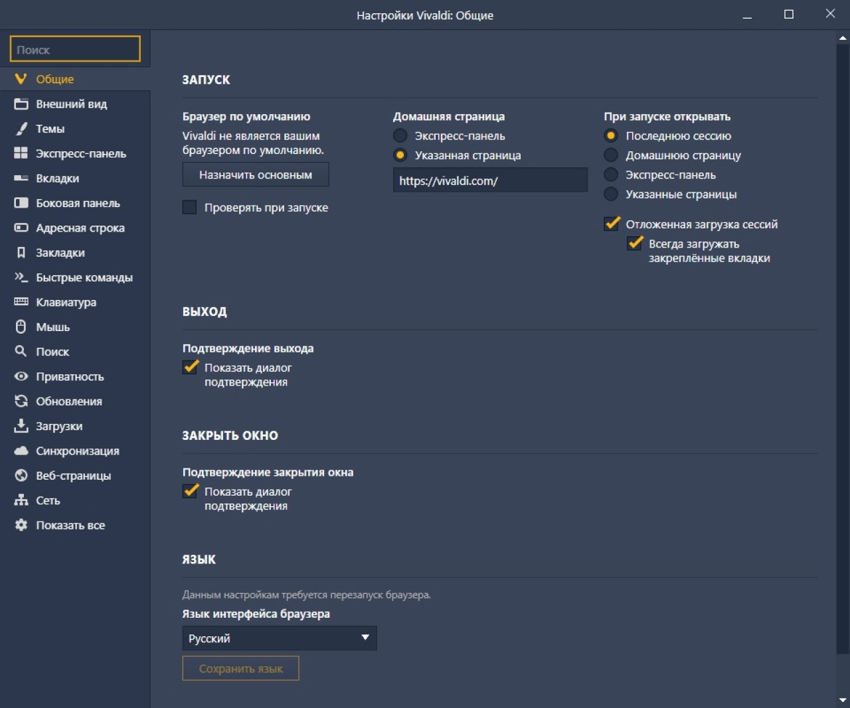Click the Мышь label in sidebar
850x708 pixels.
tap(52, 327)
